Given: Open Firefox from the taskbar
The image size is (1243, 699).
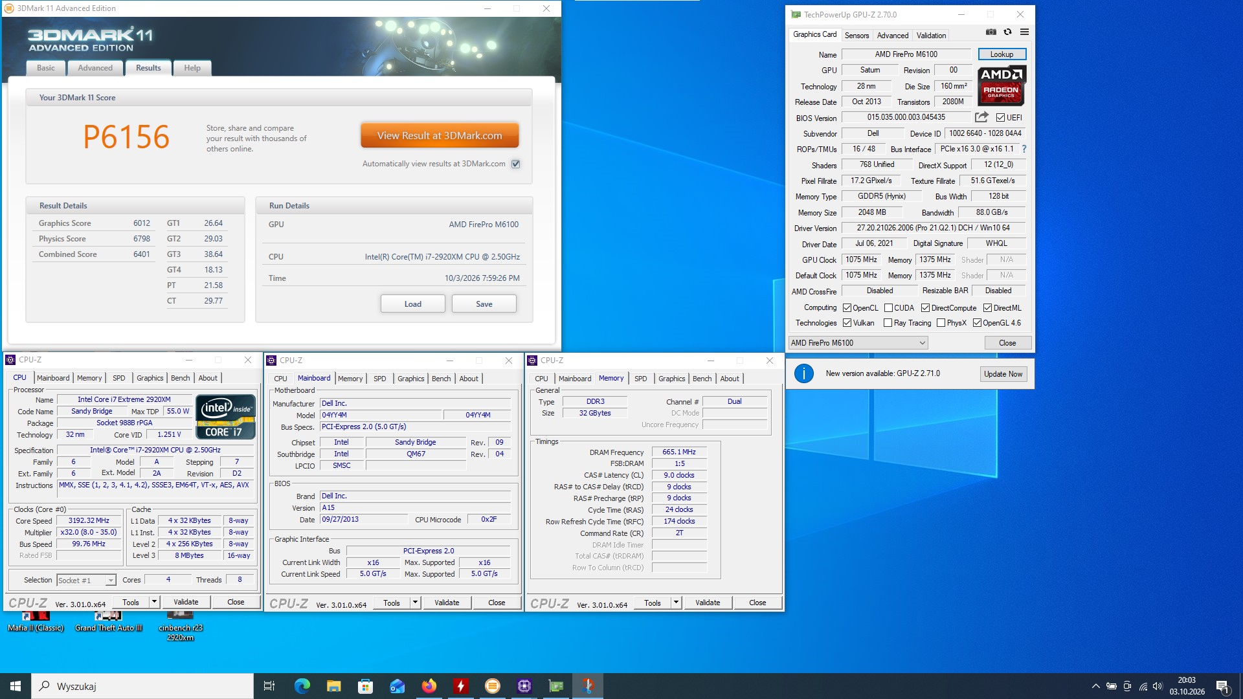Looking at the screenshot, I should (429, 686).
